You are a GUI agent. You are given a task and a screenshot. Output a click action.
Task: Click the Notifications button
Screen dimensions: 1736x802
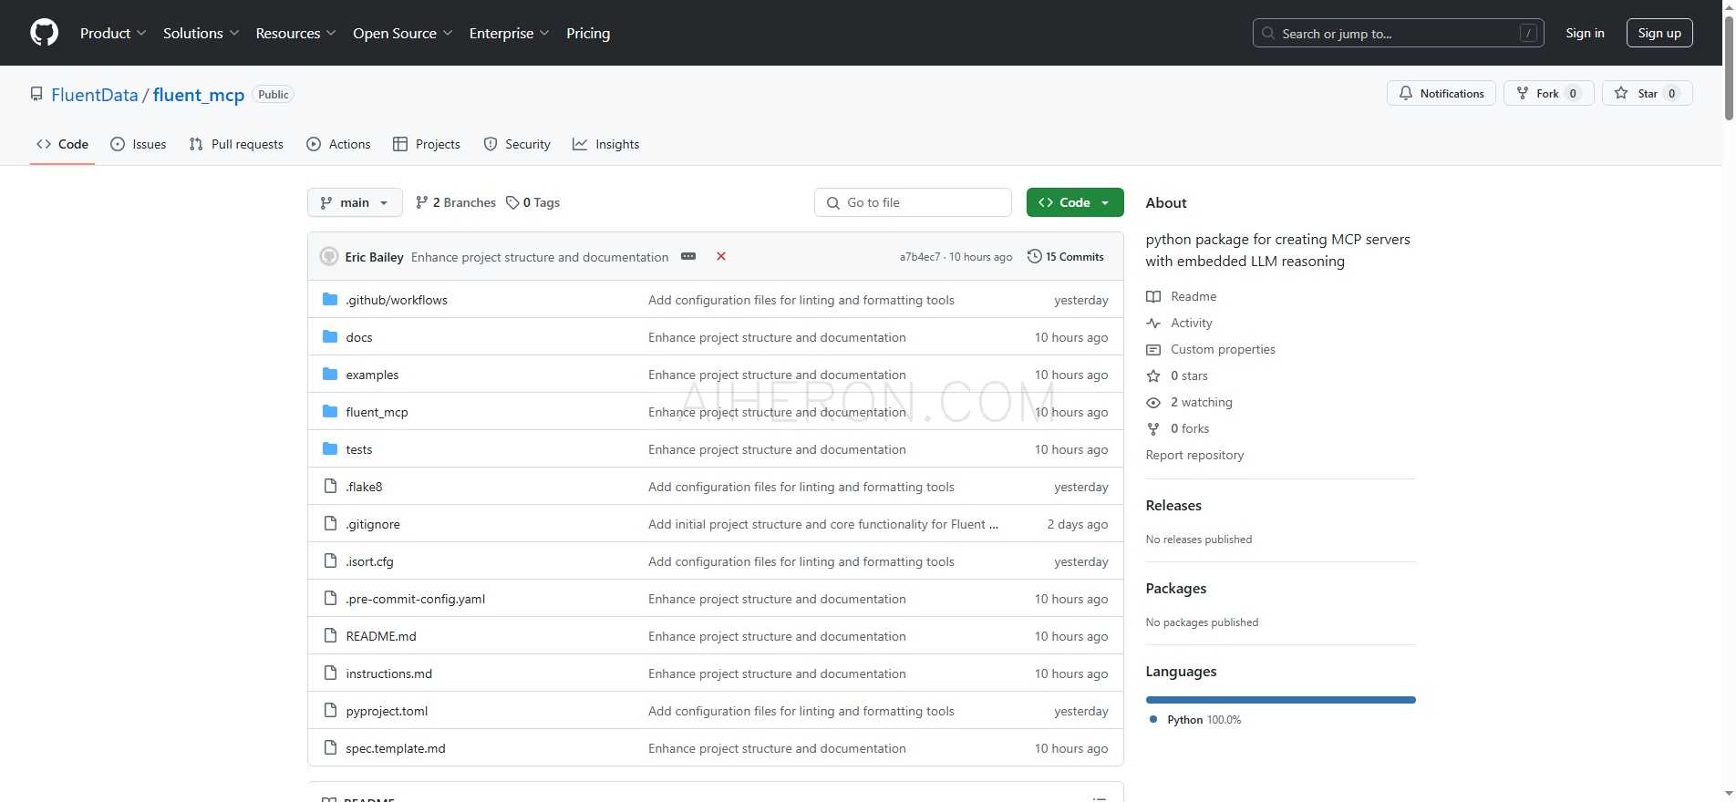1441,93
